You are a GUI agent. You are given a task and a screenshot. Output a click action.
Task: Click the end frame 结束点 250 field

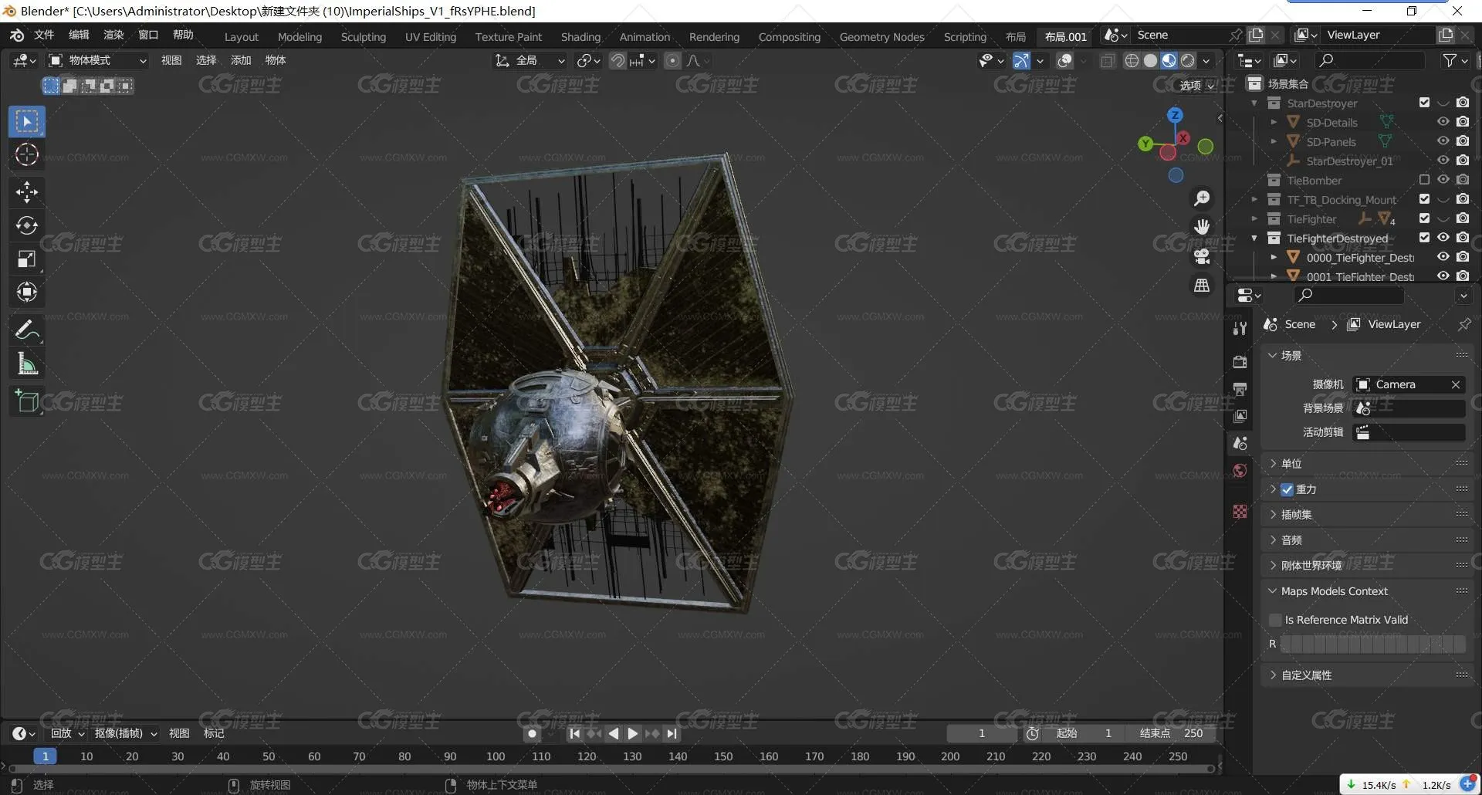[1171, 733]
